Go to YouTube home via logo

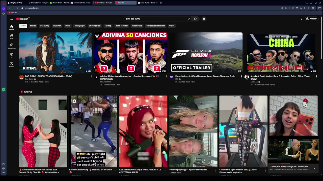(22, 19)
